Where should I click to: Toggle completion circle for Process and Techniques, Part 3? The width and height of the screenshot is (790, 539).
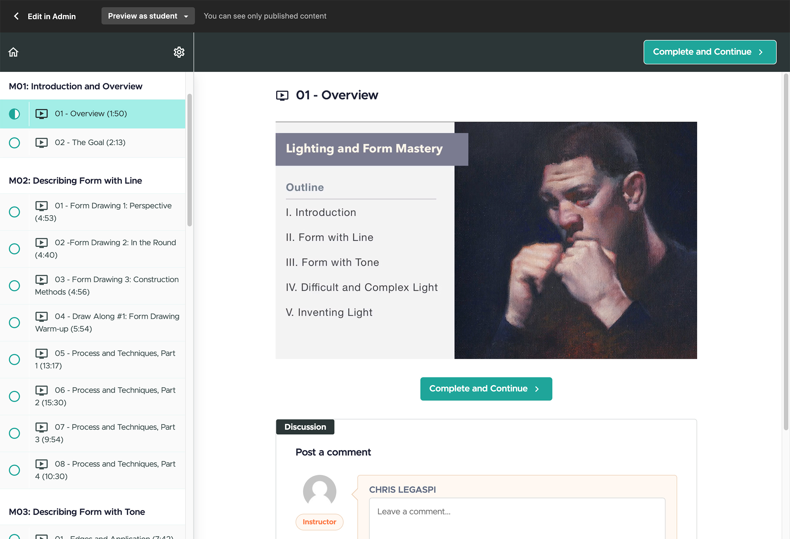[x=14, y=433]
